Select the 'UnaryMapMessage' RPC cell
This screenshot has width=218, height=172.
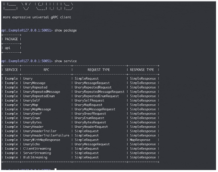37,109
